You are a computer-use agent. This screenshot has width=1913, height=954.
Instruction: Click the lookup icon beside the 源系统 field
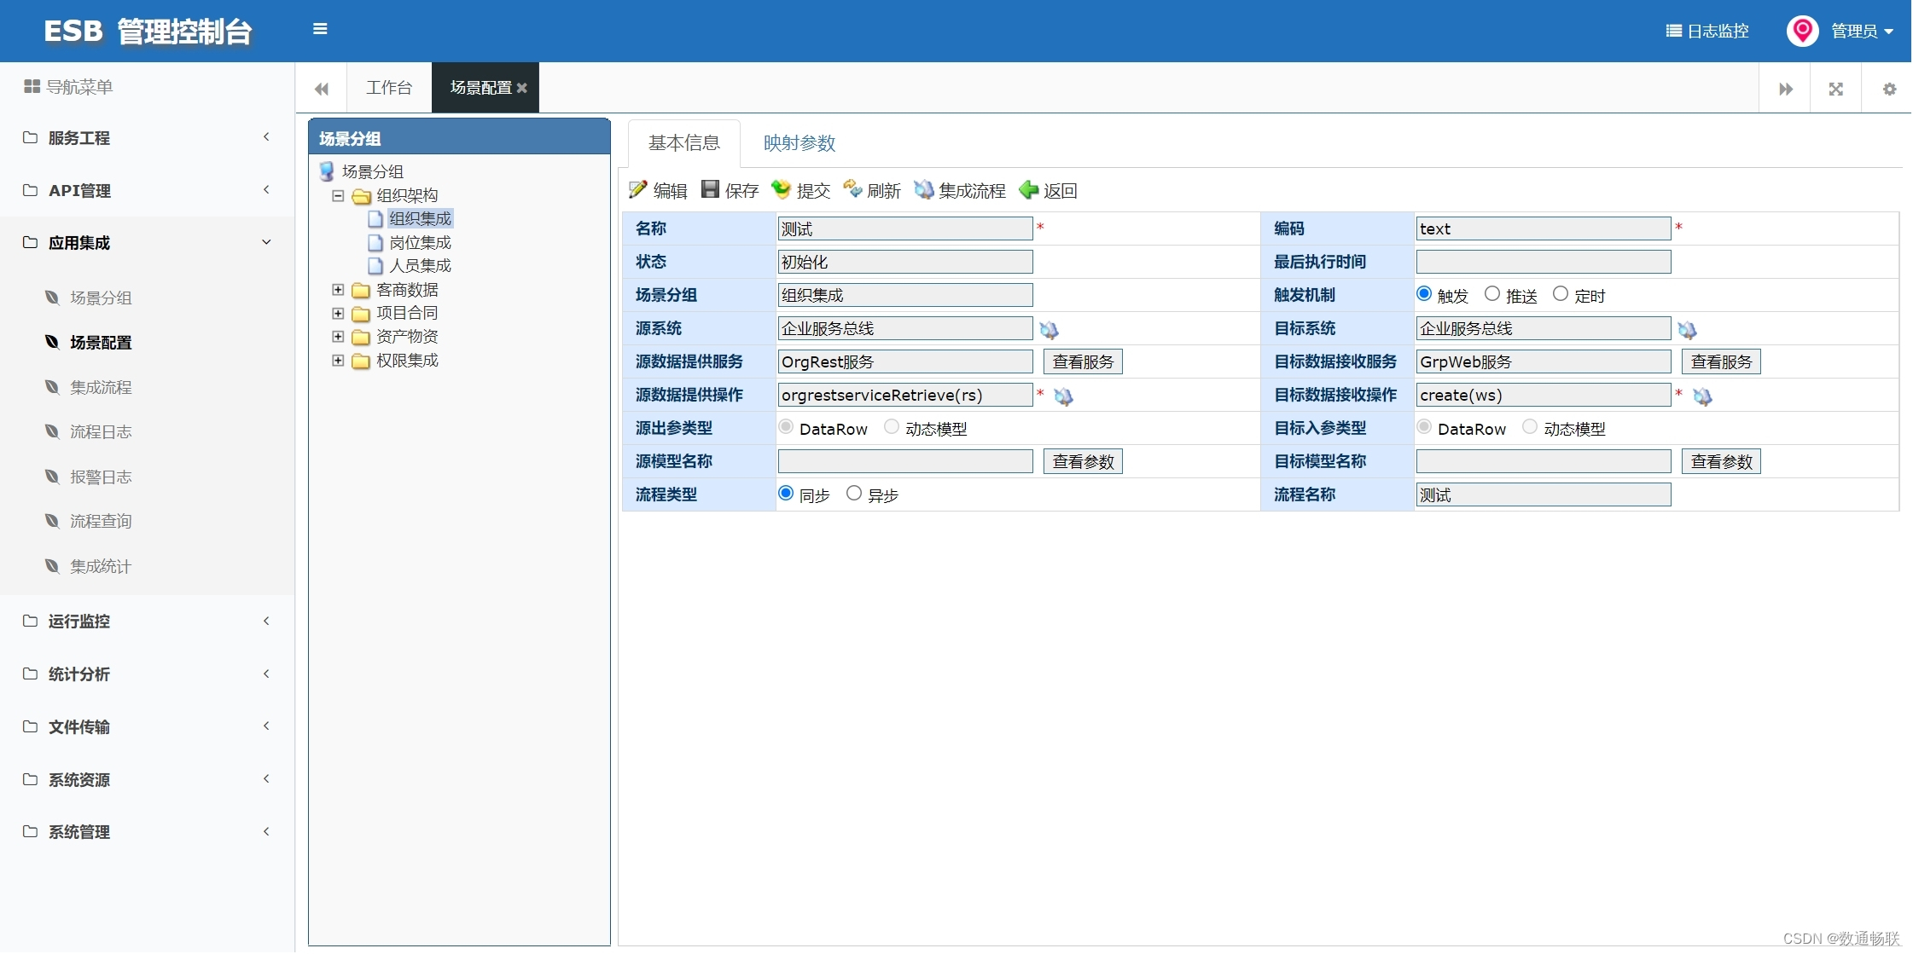coord(1049,330)
